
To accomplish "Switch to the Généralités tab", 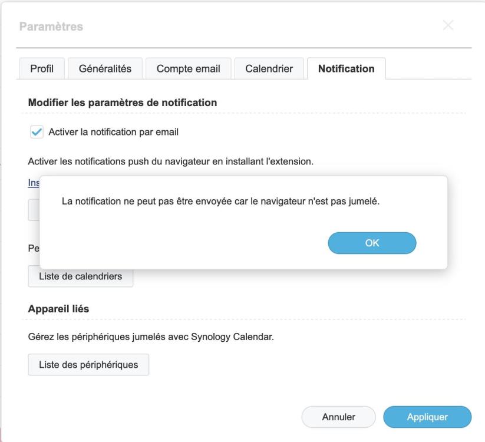I will click(105, 69).
